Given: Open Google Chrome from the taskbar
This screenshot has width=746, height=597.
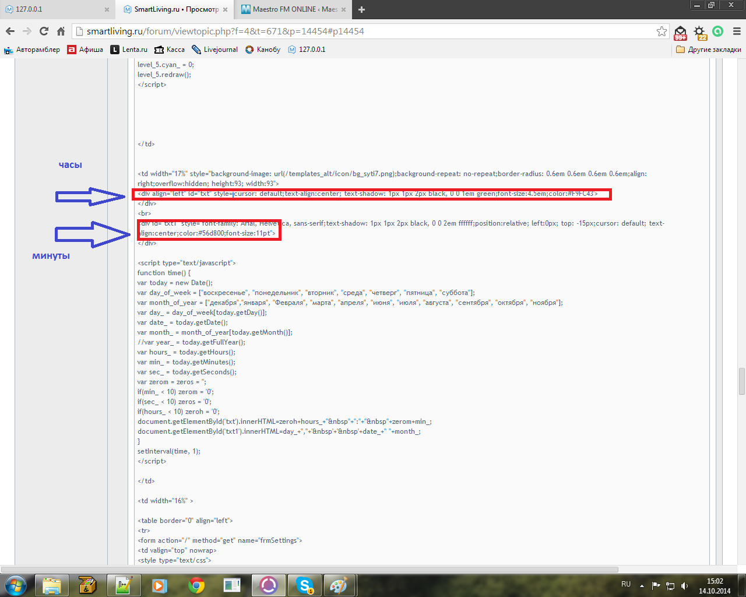Looking at the screenshot, I should (x=196, y=585).
